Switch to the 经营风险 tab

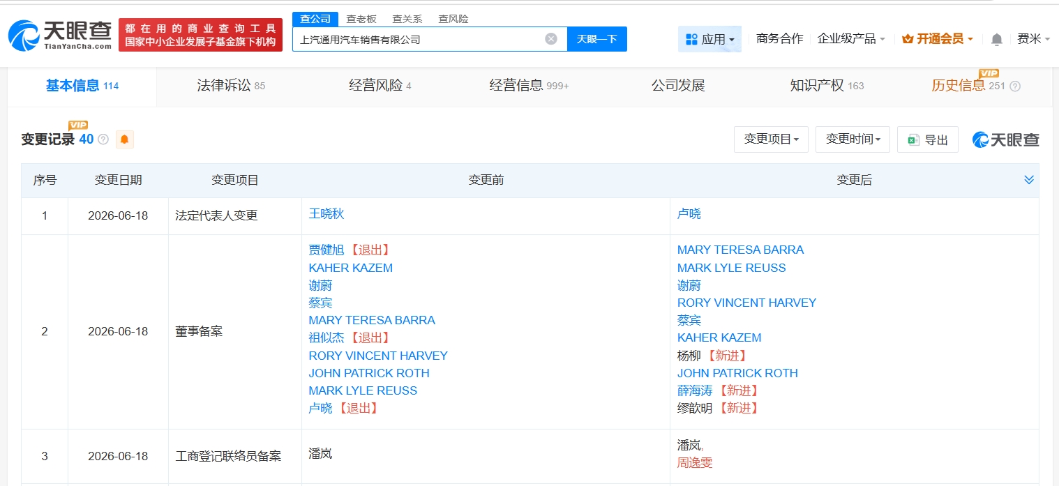click(x=380, y=86)
